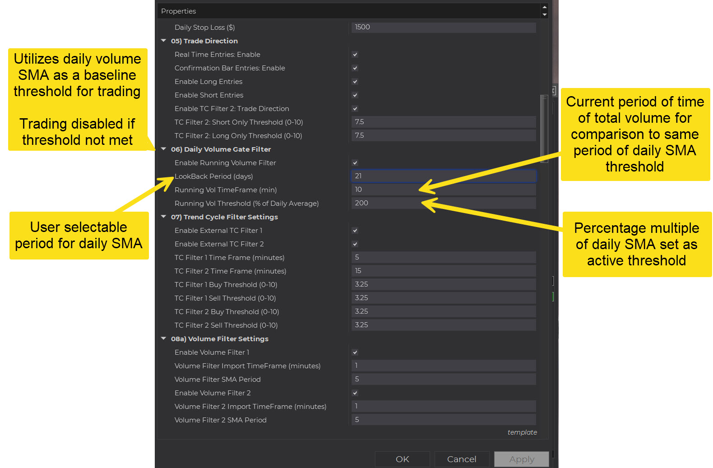Image resolution: width=713 pixels, height=468 pixels.
Task: Select the Daily Stop Loss value field
Action: [443, 27]
